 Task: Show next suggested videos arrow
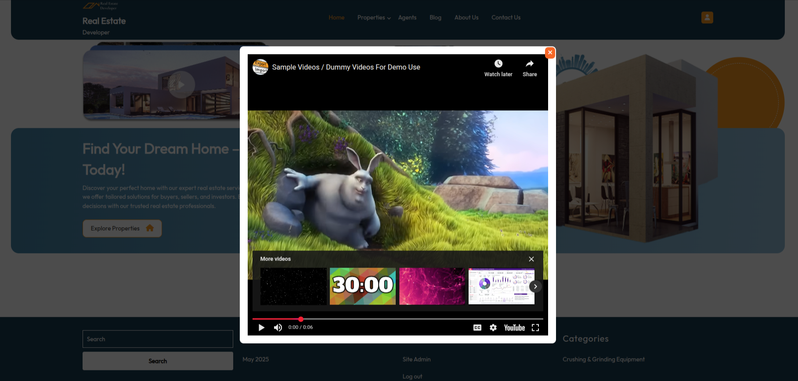(535, 287)
